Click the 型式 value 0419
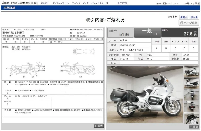The image size is (201, 131). coord(158,59)
